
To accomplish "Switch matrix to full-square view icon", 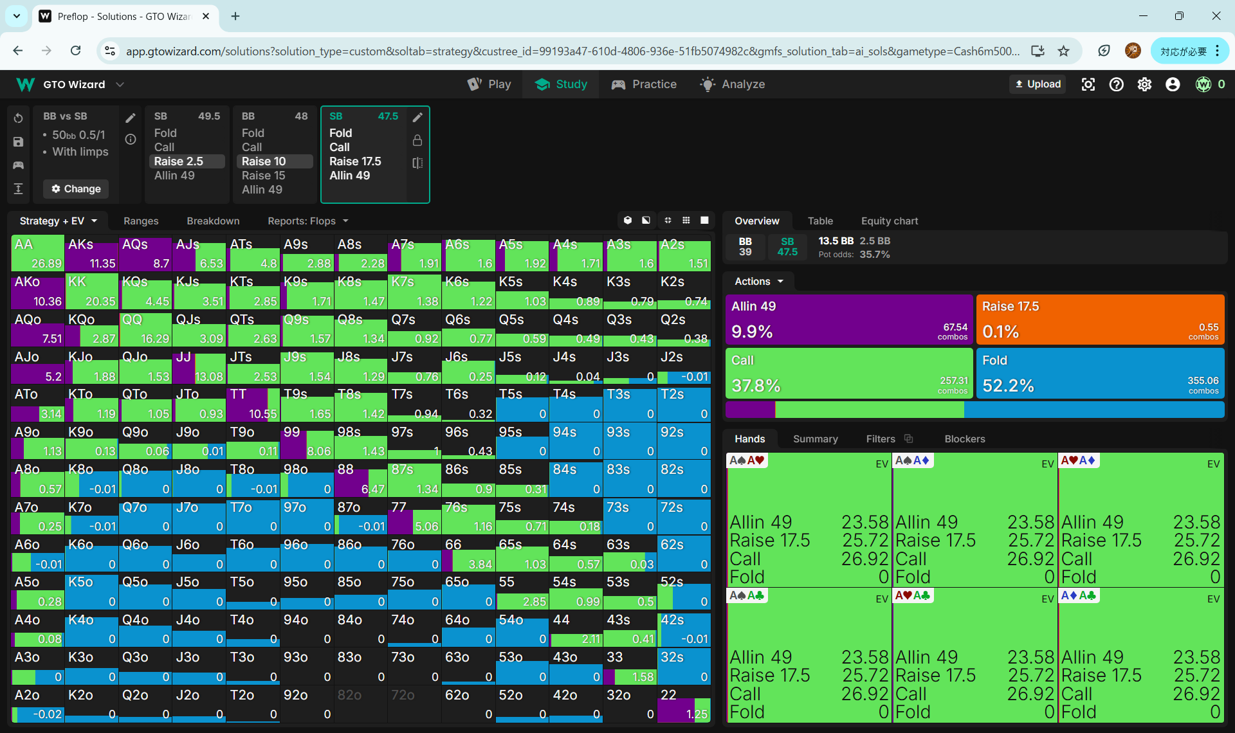I will [704, 221].
